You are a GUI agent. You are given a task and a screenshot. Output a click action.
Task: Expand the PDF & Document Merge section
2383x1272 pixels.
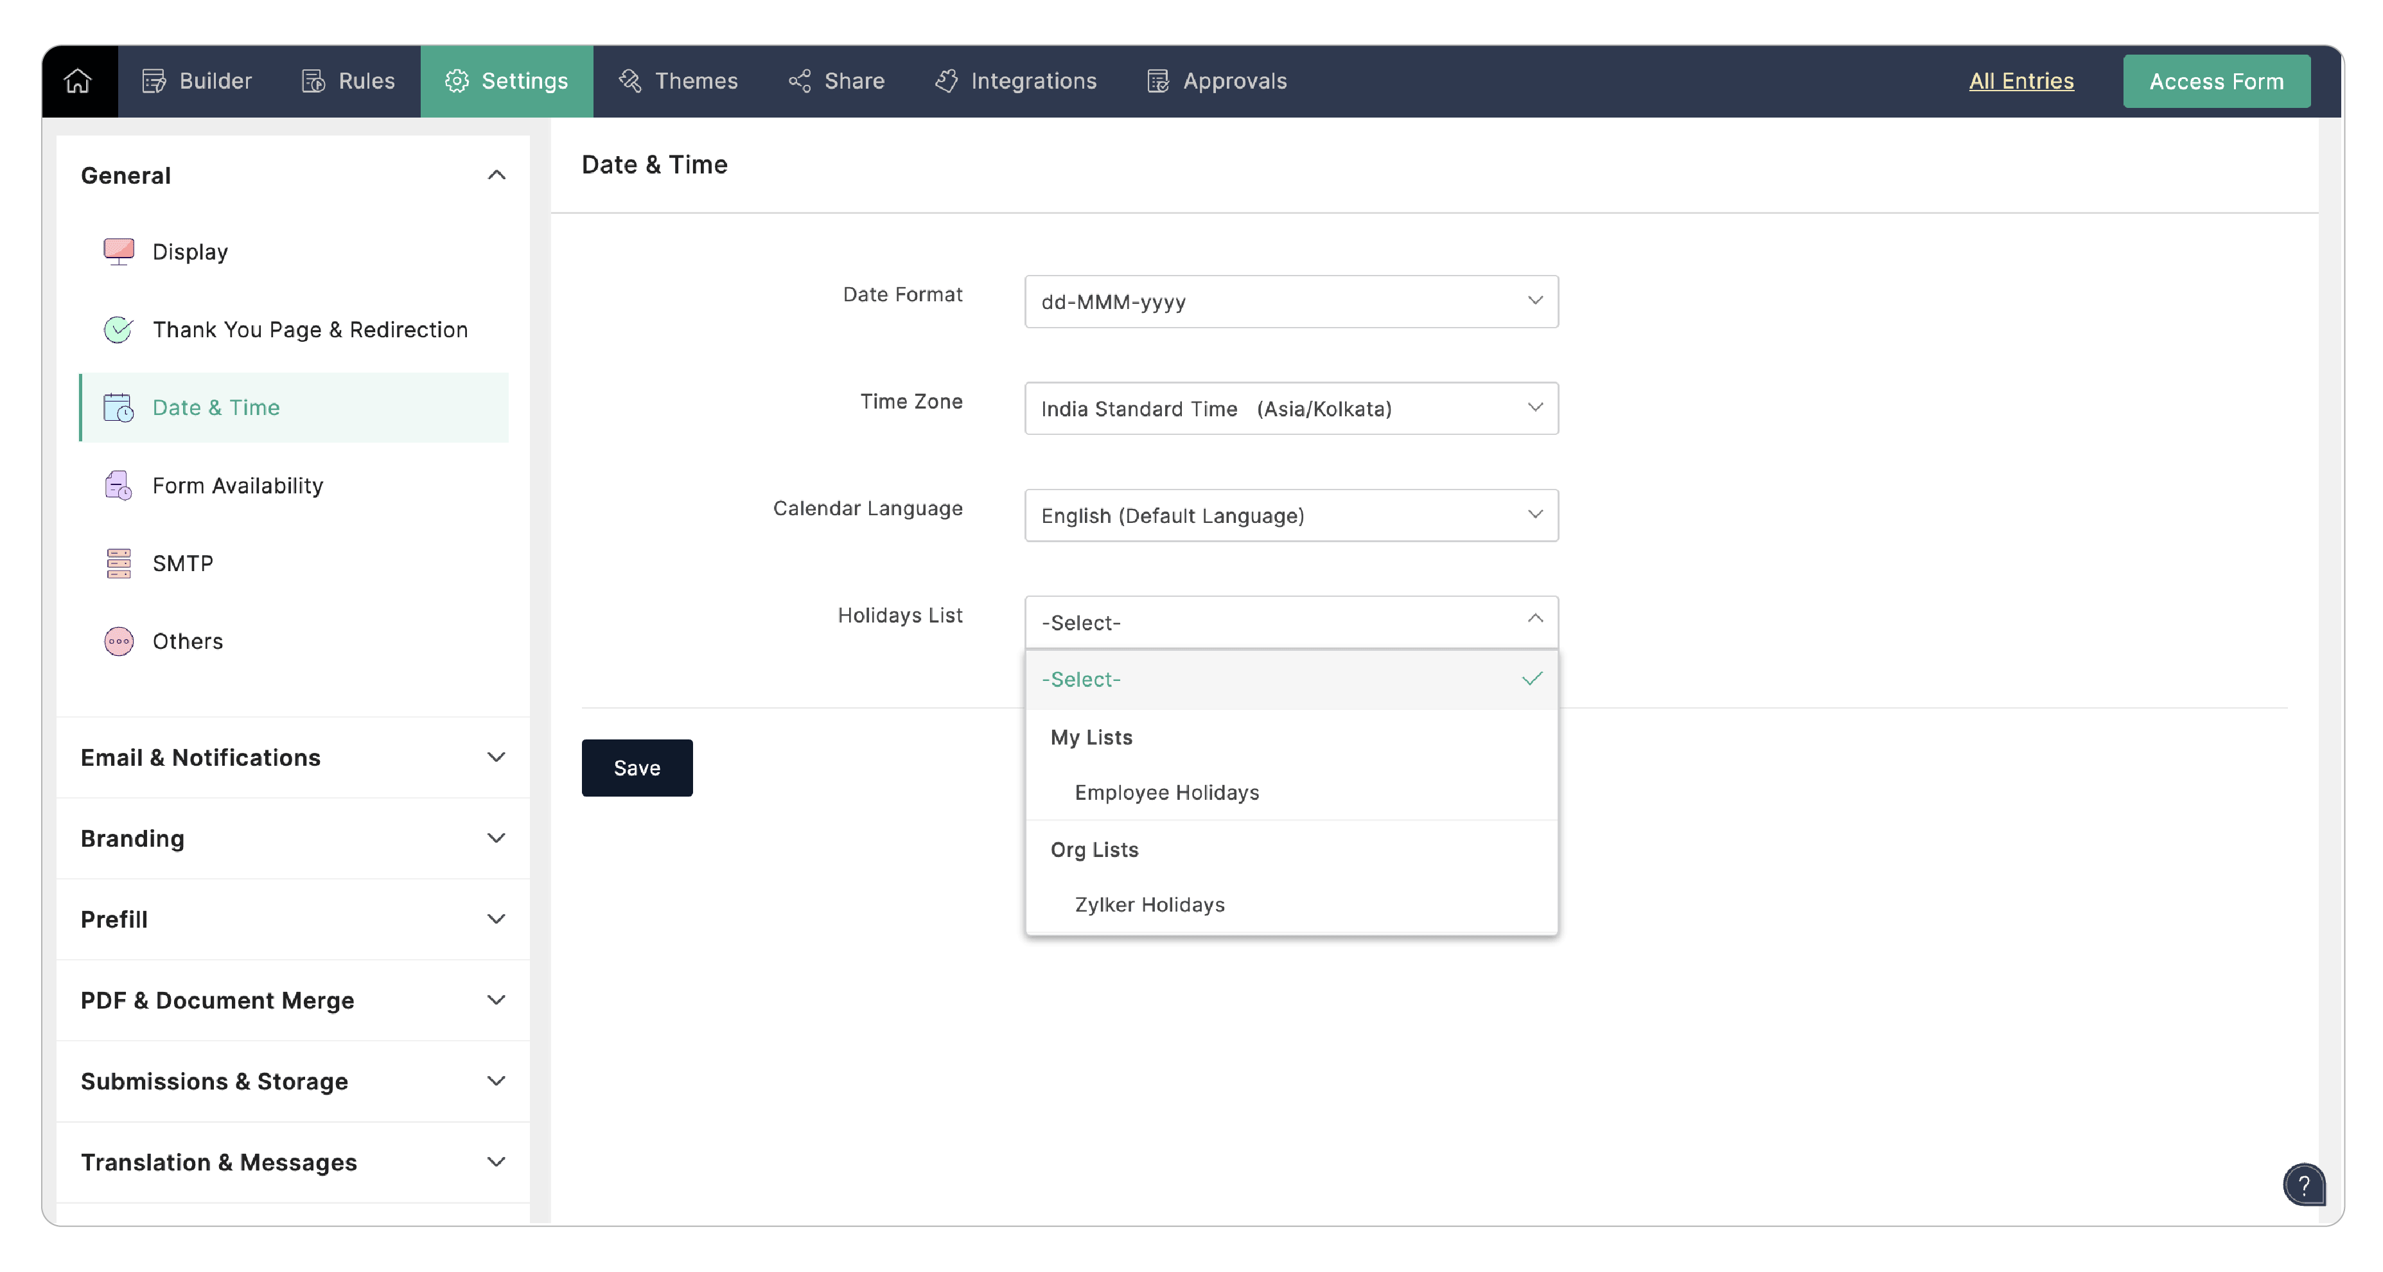click(x=496, y=1000)
